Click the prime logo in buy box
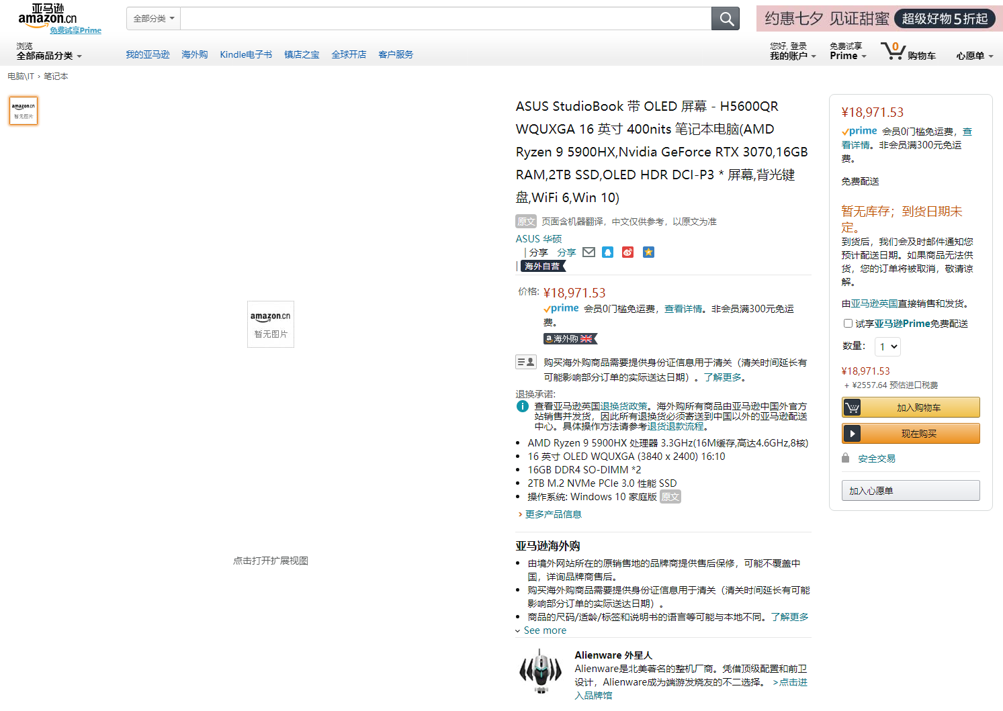The image size is (1003, 711). 859,131
